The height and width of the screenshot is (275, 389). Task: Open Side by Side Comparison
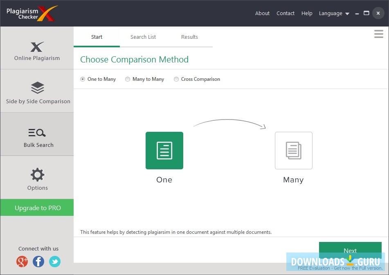(x=37, y=91)
